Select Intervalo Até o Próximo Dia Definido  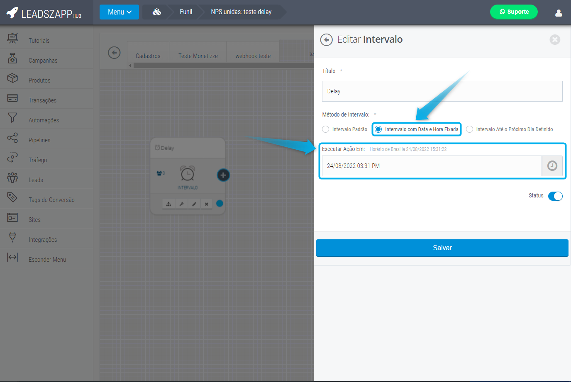point(470,129)
